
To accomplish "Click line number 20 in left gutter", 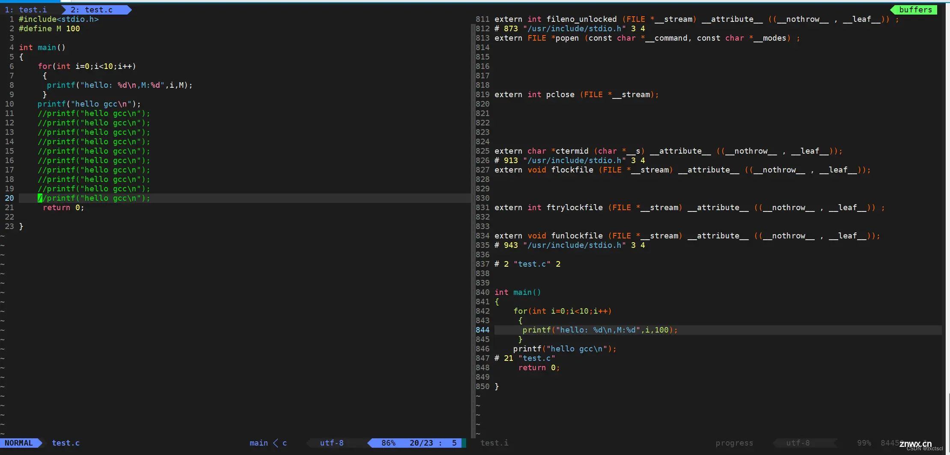I will (9, 198).
